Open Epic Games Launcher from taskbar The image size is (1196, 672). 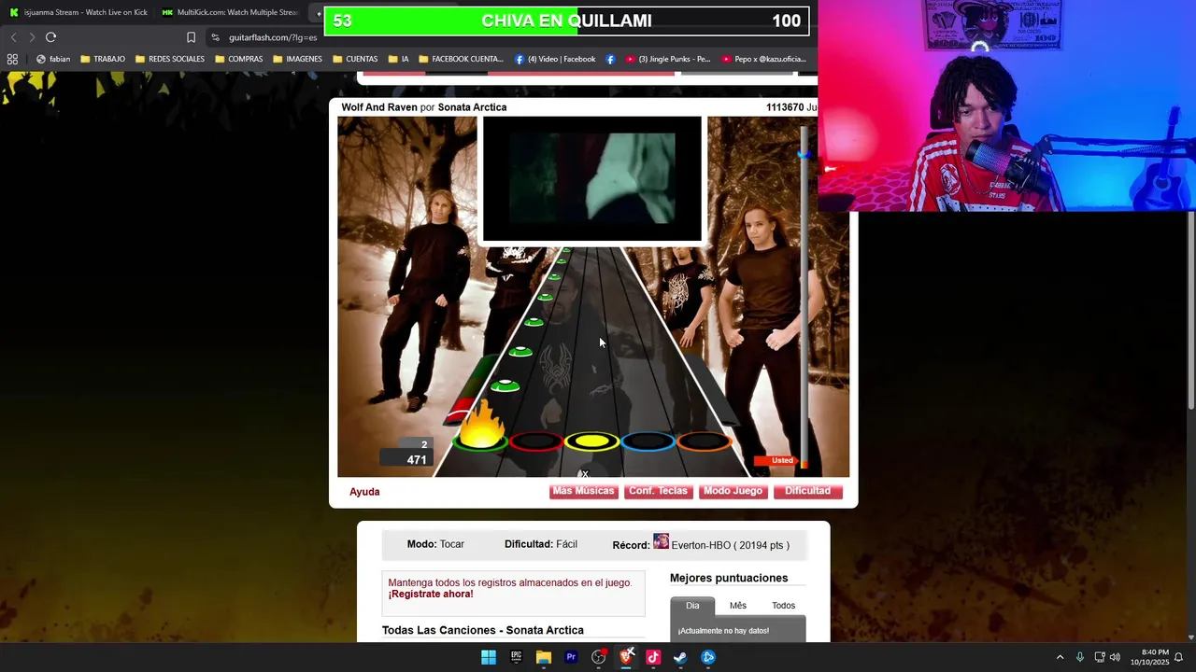point(516,657)
